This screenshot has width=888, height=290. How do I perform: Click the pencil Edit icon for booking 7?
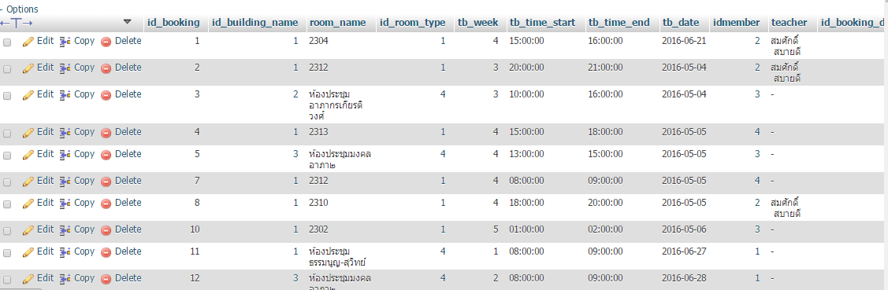pyautogui.click(x=28, y=182)
